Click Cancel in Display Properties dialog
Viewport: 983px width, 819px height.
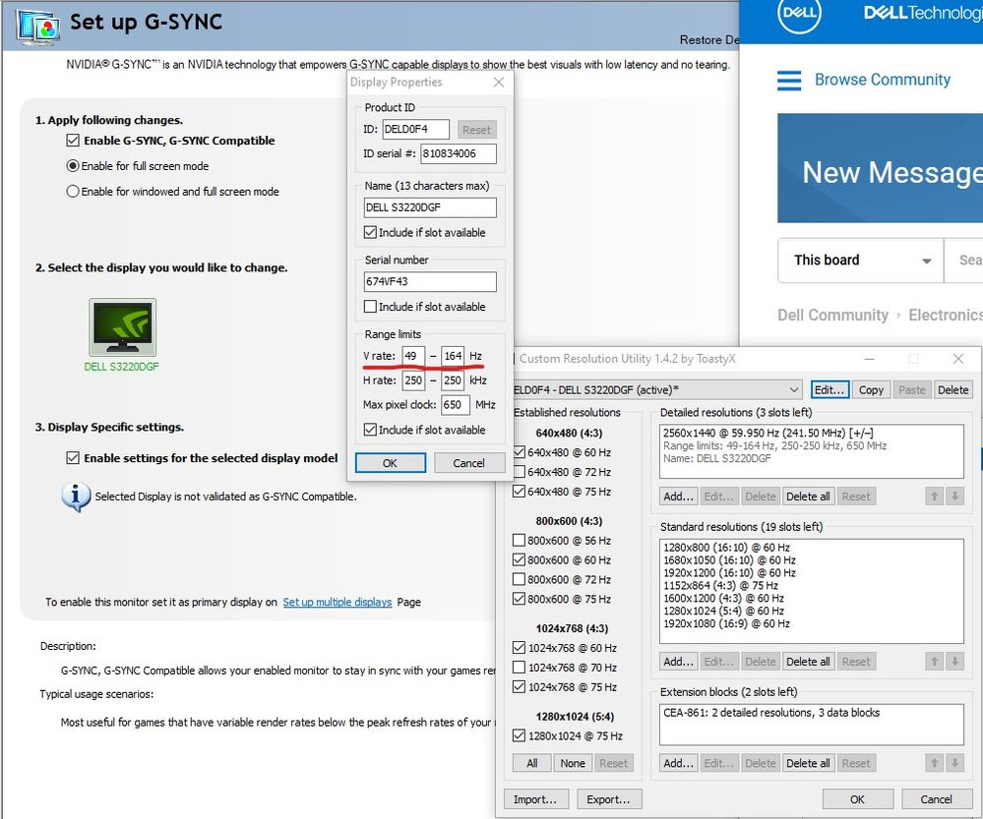468,463
